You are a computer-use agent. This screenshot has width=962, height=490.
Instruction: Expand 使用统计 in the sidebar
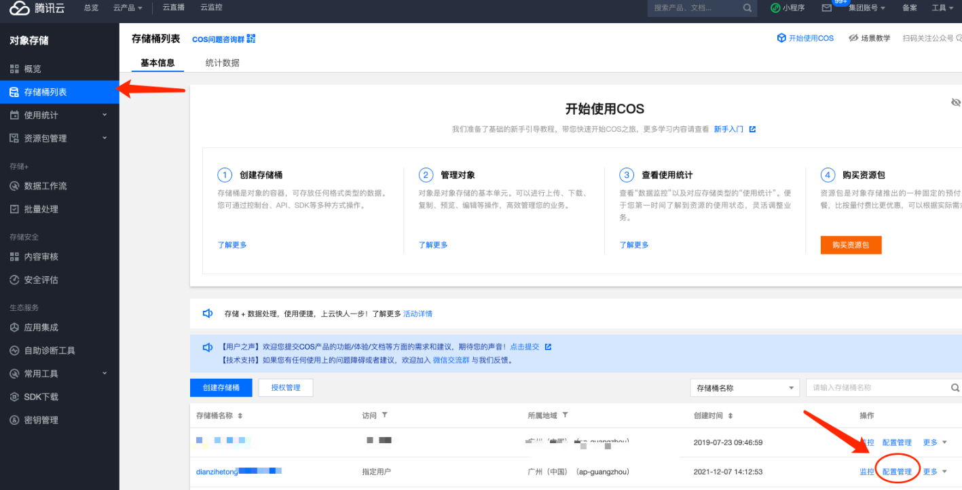coord(105,115)
